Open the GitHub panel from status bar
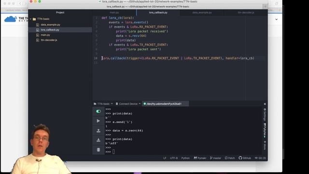 pos(245,158)
